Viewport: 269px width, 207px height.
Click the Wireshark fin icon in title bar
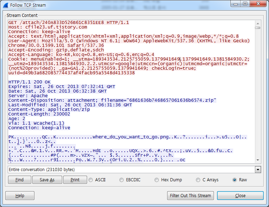click(x=6, y=5)
